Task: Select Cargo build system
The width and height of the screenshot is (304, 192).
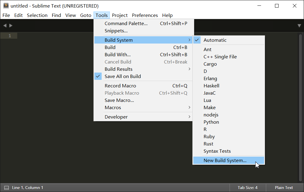Action: tap(229, 64)
